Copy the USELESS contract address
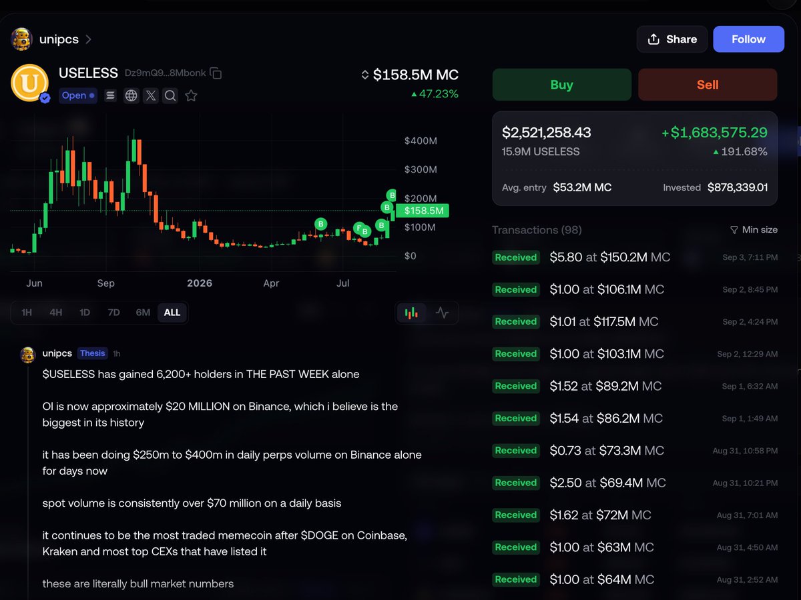Screen dimensions: 801x600 tap(216, 73)
